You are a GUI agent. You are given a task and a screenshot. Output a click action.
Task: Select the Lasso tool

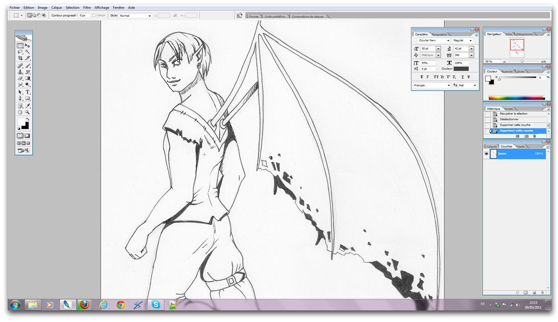20,52
